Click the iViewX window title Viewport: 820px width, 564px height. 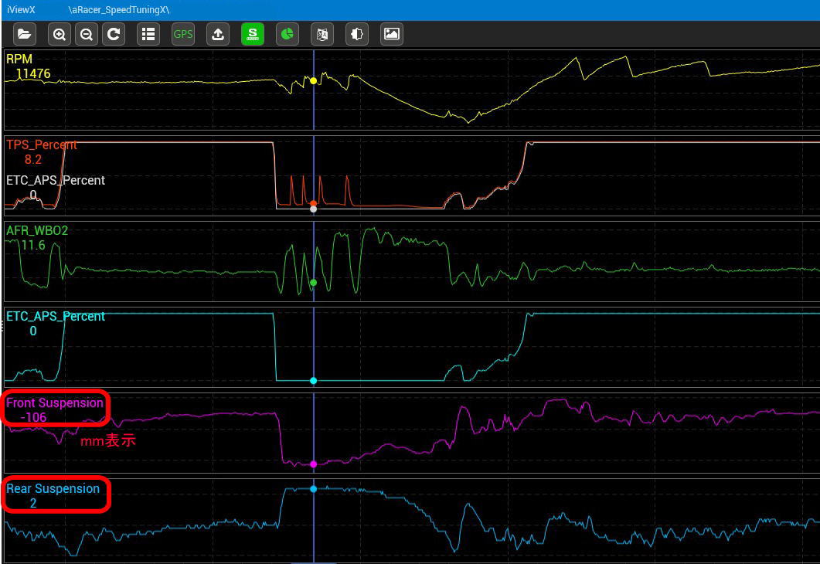click(21, 10)
